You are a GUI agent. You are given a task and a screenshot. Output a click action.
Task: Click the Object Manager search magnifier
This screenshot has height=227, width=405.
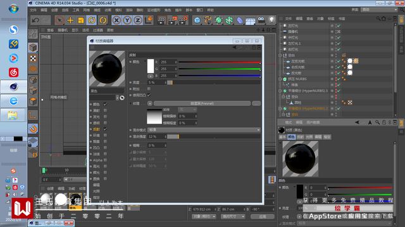pyautogui.click(x=378, y=18)
